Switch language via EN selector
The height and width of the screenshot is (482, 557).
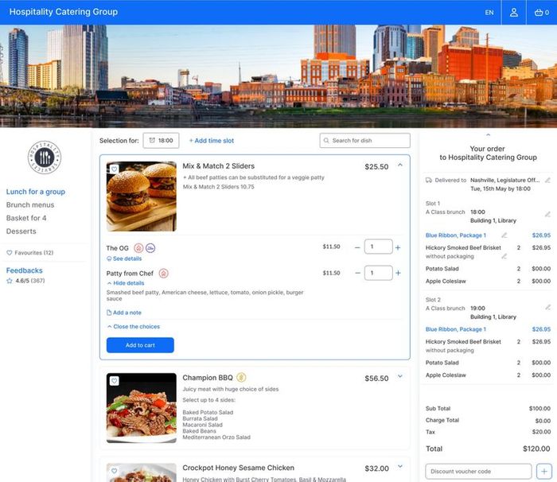[x=489, y=13]
